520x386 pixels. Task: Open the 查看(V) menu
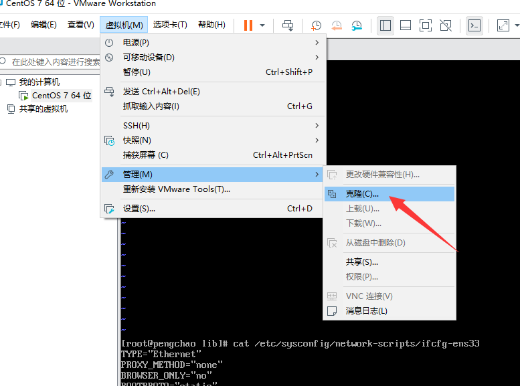click(x=80, y=25)
